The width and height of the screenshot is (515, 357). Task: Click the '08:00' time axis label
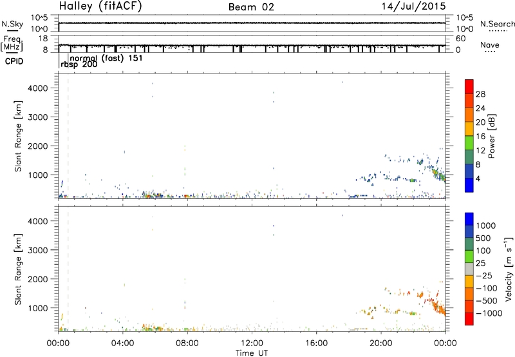[187, 343]
